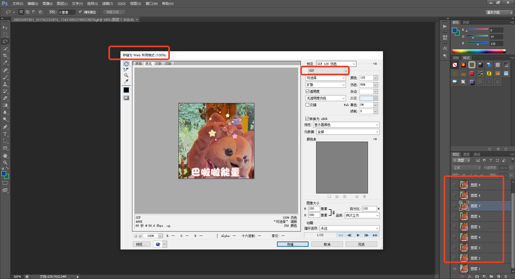Click add to selection mode icon
Image resolution: width=515 pixels, height=279 pixels.
[x=27, y=12]
